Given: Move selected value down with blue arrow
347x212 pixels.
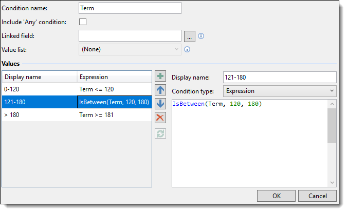Looking at the screenshot, I should (160, 104).
